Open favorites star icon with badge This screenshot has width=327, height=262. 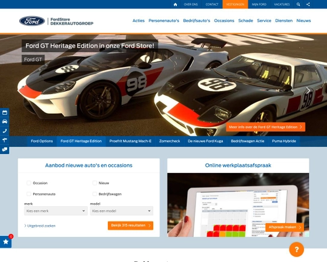(5, 242)
